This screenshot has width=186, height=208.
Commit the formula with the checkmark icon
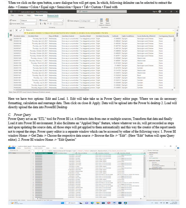coord(20,30)
